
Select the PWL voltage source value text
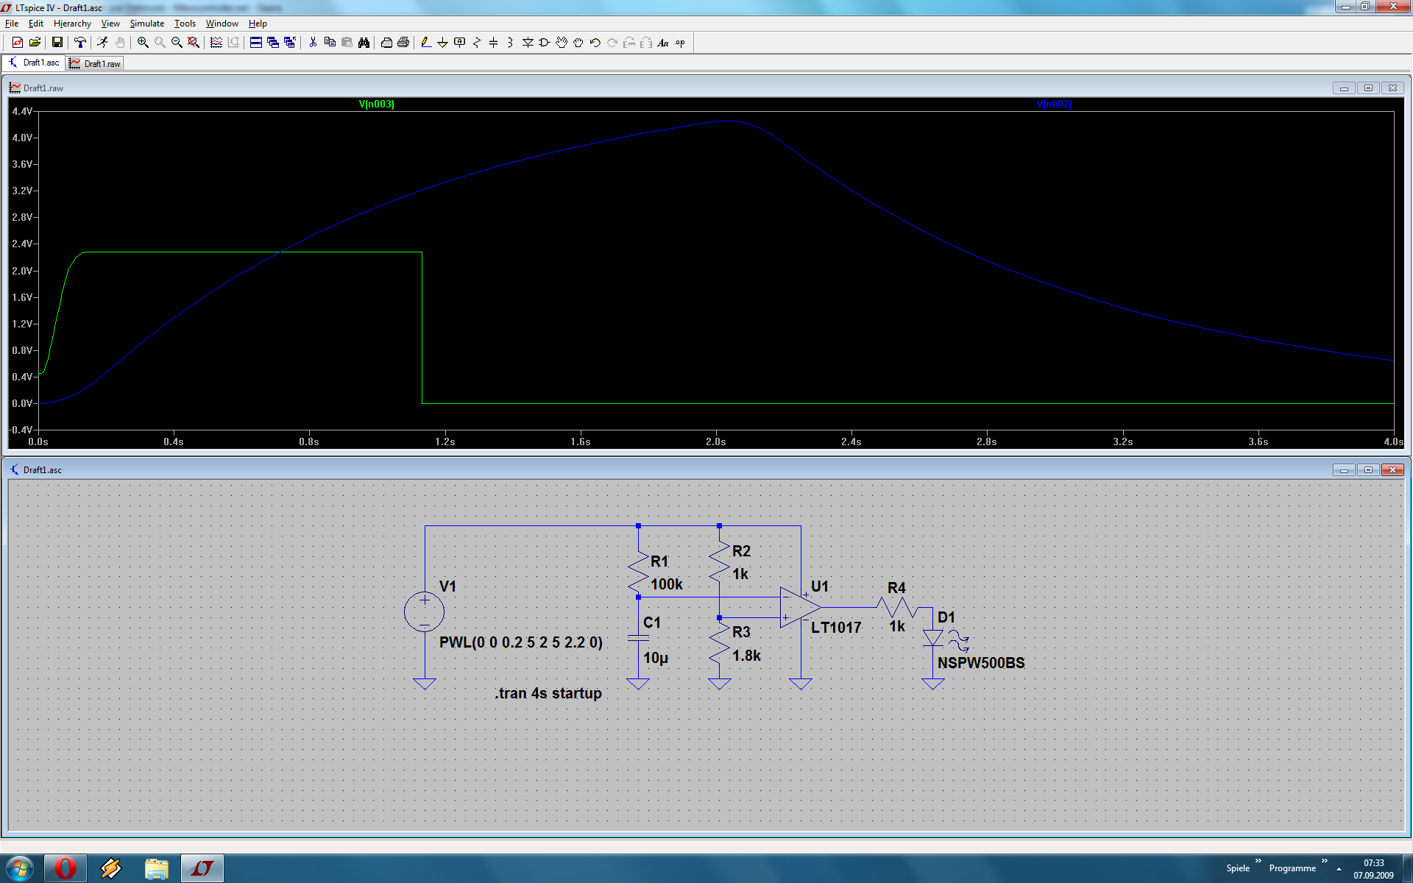click(521, 642)
